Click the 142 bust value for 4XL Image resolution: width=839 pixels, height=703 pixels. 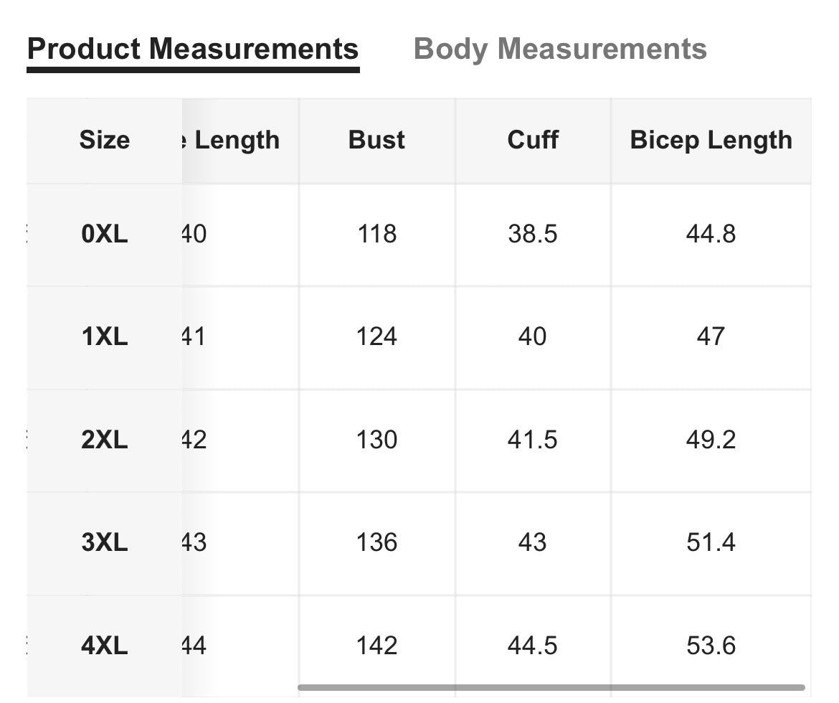[x=376, y=646]
